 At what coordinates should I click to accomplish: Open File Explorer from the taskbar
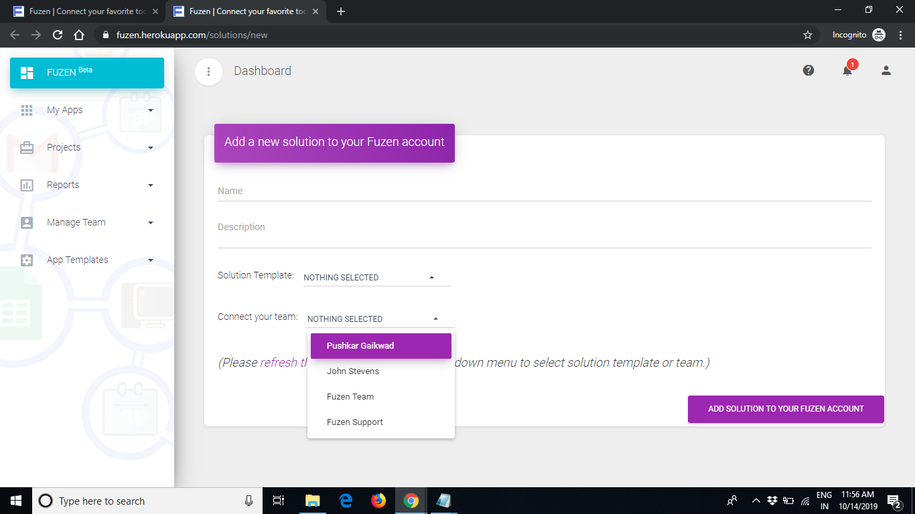coord(312,501)
